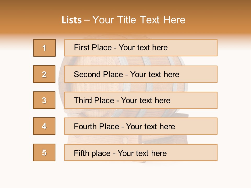
Task: Select the number 4 box
Action: pyautogui.click(x=44, y=126)
